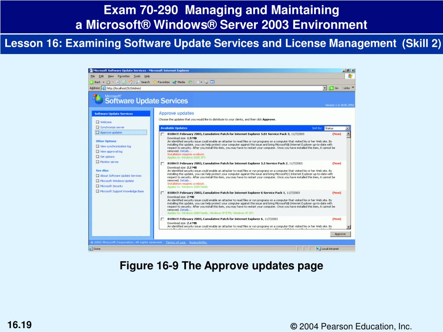Check the IE 5.01 Service Pack 3 update

click(163, 134)
